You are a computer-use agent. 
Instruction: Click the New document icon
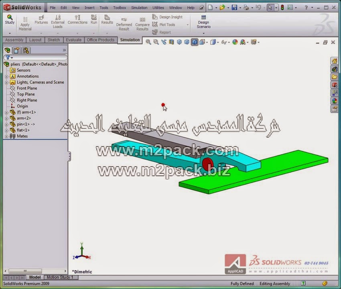coord(210,7)
